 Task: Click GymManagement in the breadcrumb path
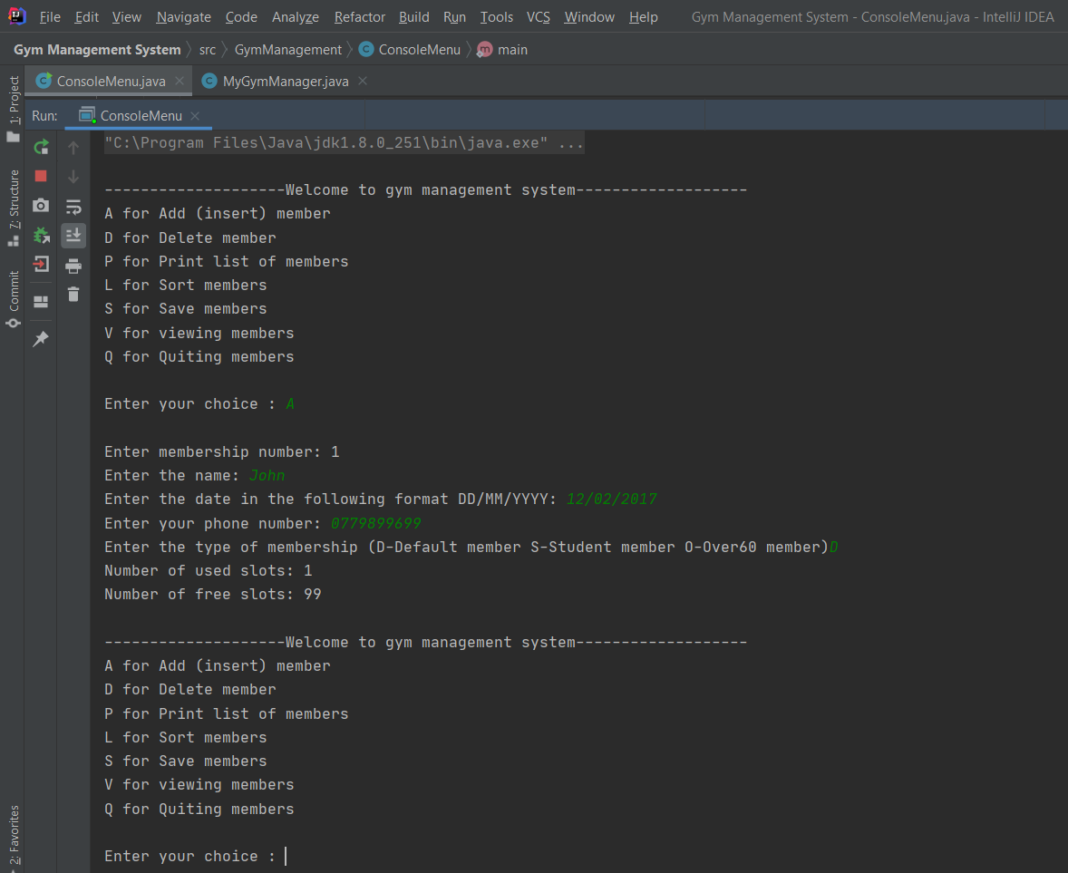(287, 50)
